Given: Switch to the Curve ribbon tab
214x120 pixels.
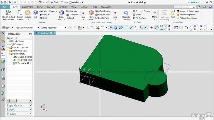Looking at the screenshot, I should click(x=40, y=7).
